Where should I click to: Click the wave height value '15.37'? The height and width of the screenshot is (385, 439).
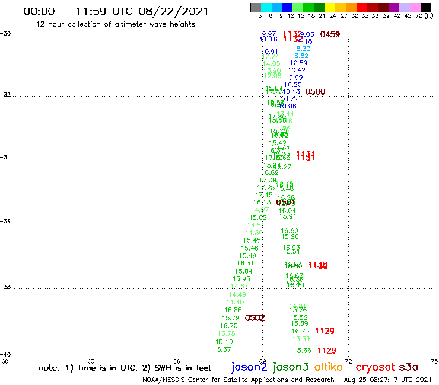pos(222,349)
